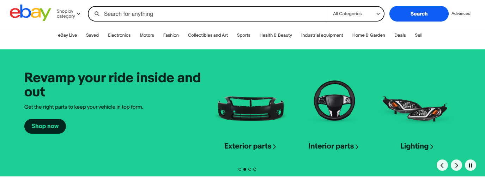
Task: Expand the Shop by category menu
Action: click(x=68, y=14)
